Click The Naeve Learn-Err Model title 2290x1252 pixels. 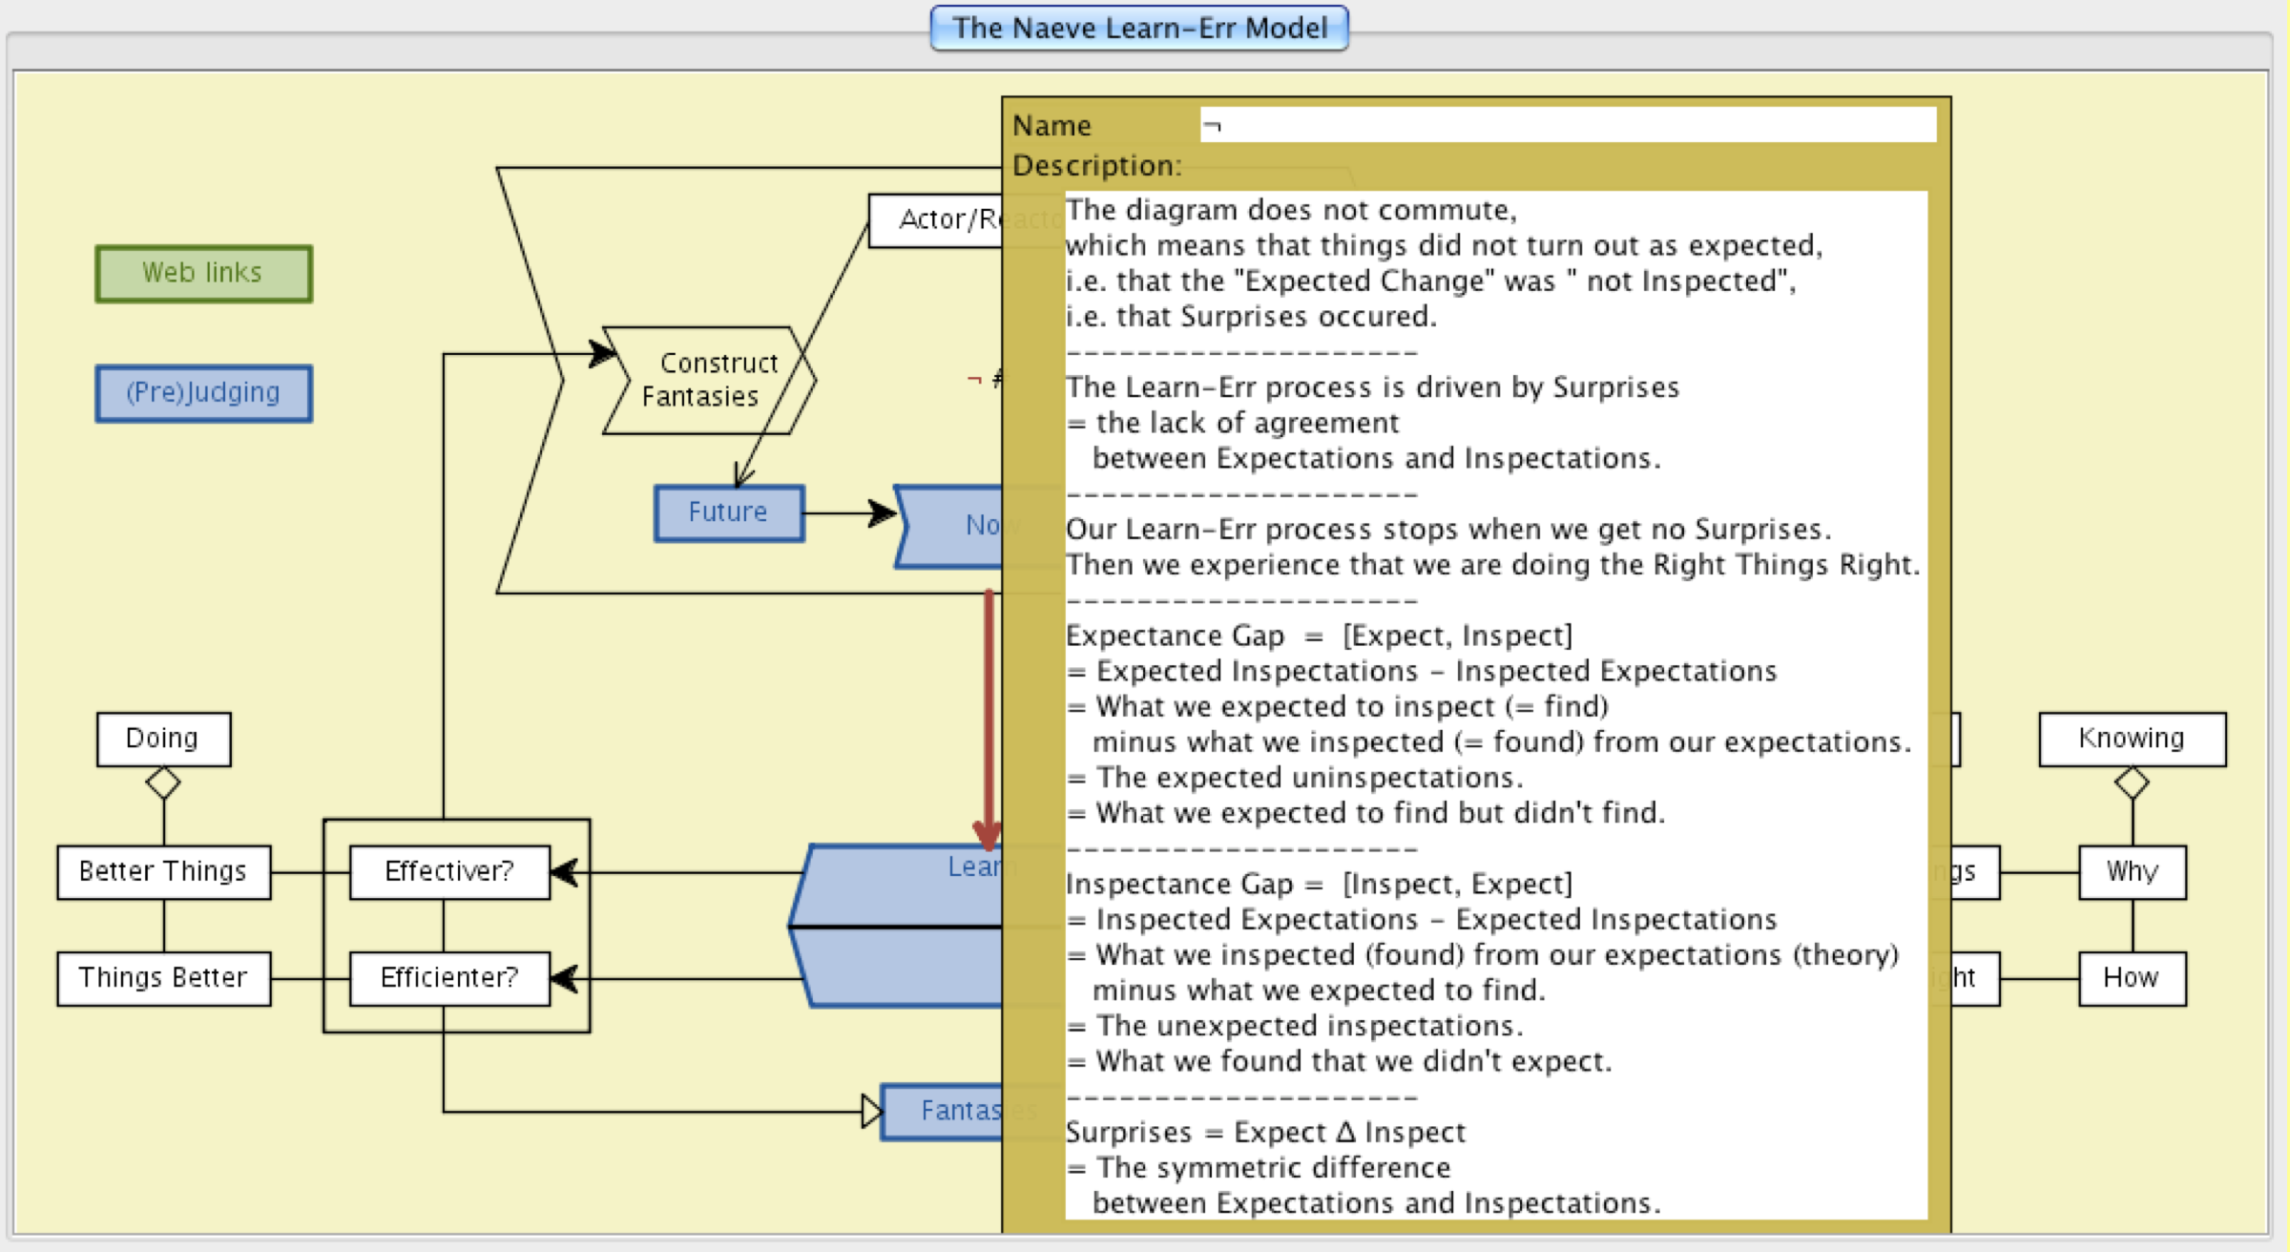click(x=1139, y=28)
